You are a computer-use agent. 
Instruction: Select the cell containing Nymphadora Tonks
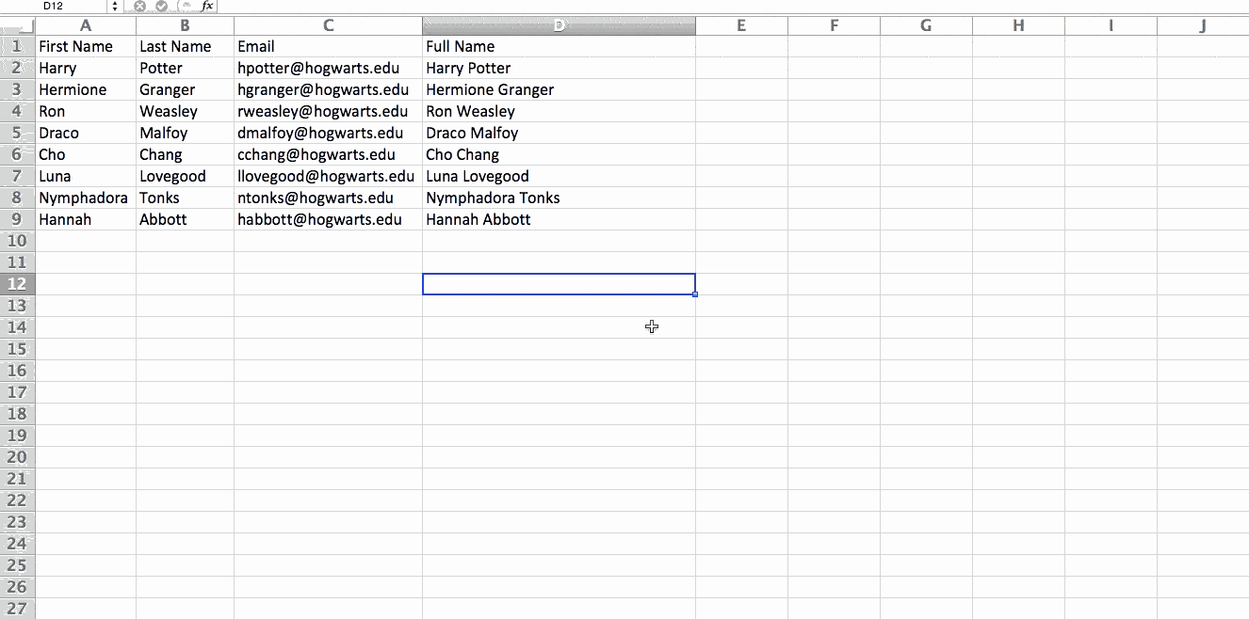coord(493,198)
